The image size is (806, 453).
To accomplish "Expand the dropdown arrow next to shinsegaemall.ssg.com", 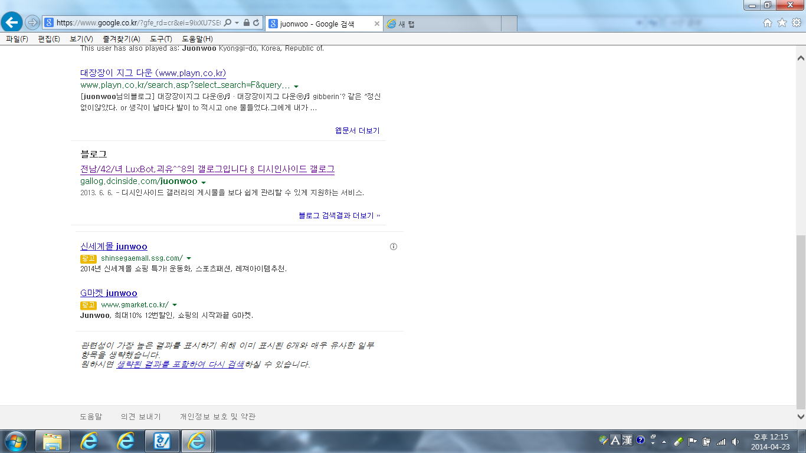I will pos(189,258).
